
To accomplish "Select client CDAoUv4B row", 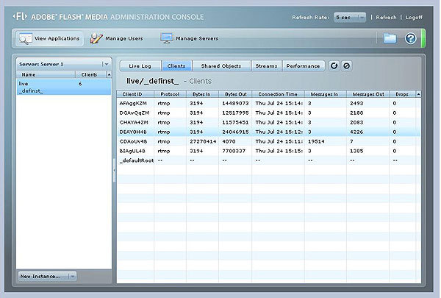I will point(268,141).
